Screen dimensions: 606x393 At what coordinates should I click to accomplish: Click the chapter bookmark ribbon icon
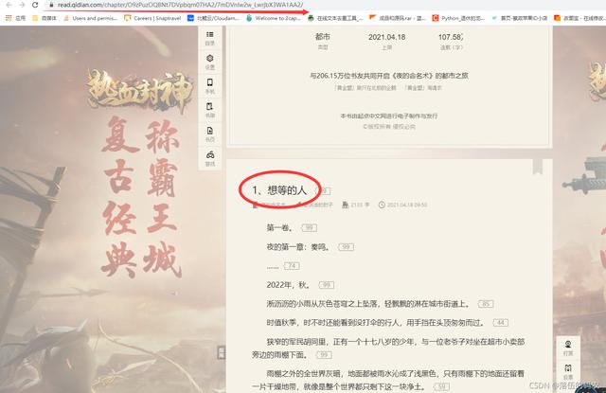tap(537, 166)
